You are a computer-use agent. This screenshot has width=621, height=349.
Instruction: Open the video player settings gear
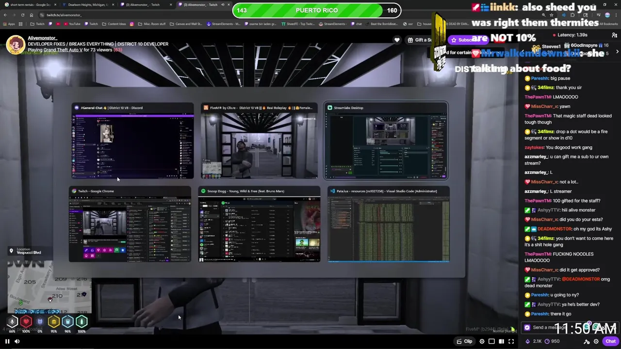pos(482,341)
